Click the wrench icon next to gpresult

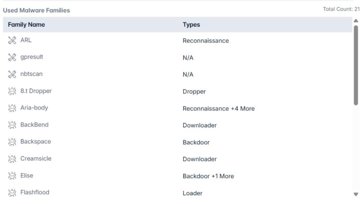tap(12, 57)
